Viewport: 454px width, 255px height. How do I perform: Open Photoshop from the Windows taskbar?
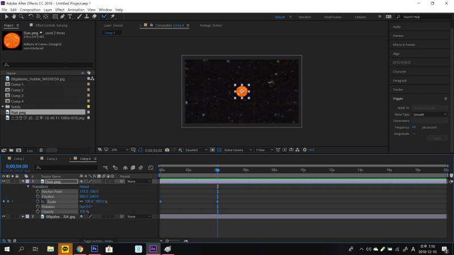[94, 249]
